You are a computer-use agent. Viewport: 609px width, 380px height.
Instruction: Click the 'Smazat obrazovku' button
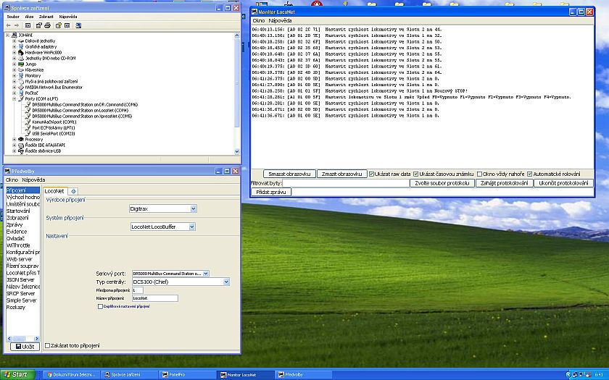click(289, 174)
